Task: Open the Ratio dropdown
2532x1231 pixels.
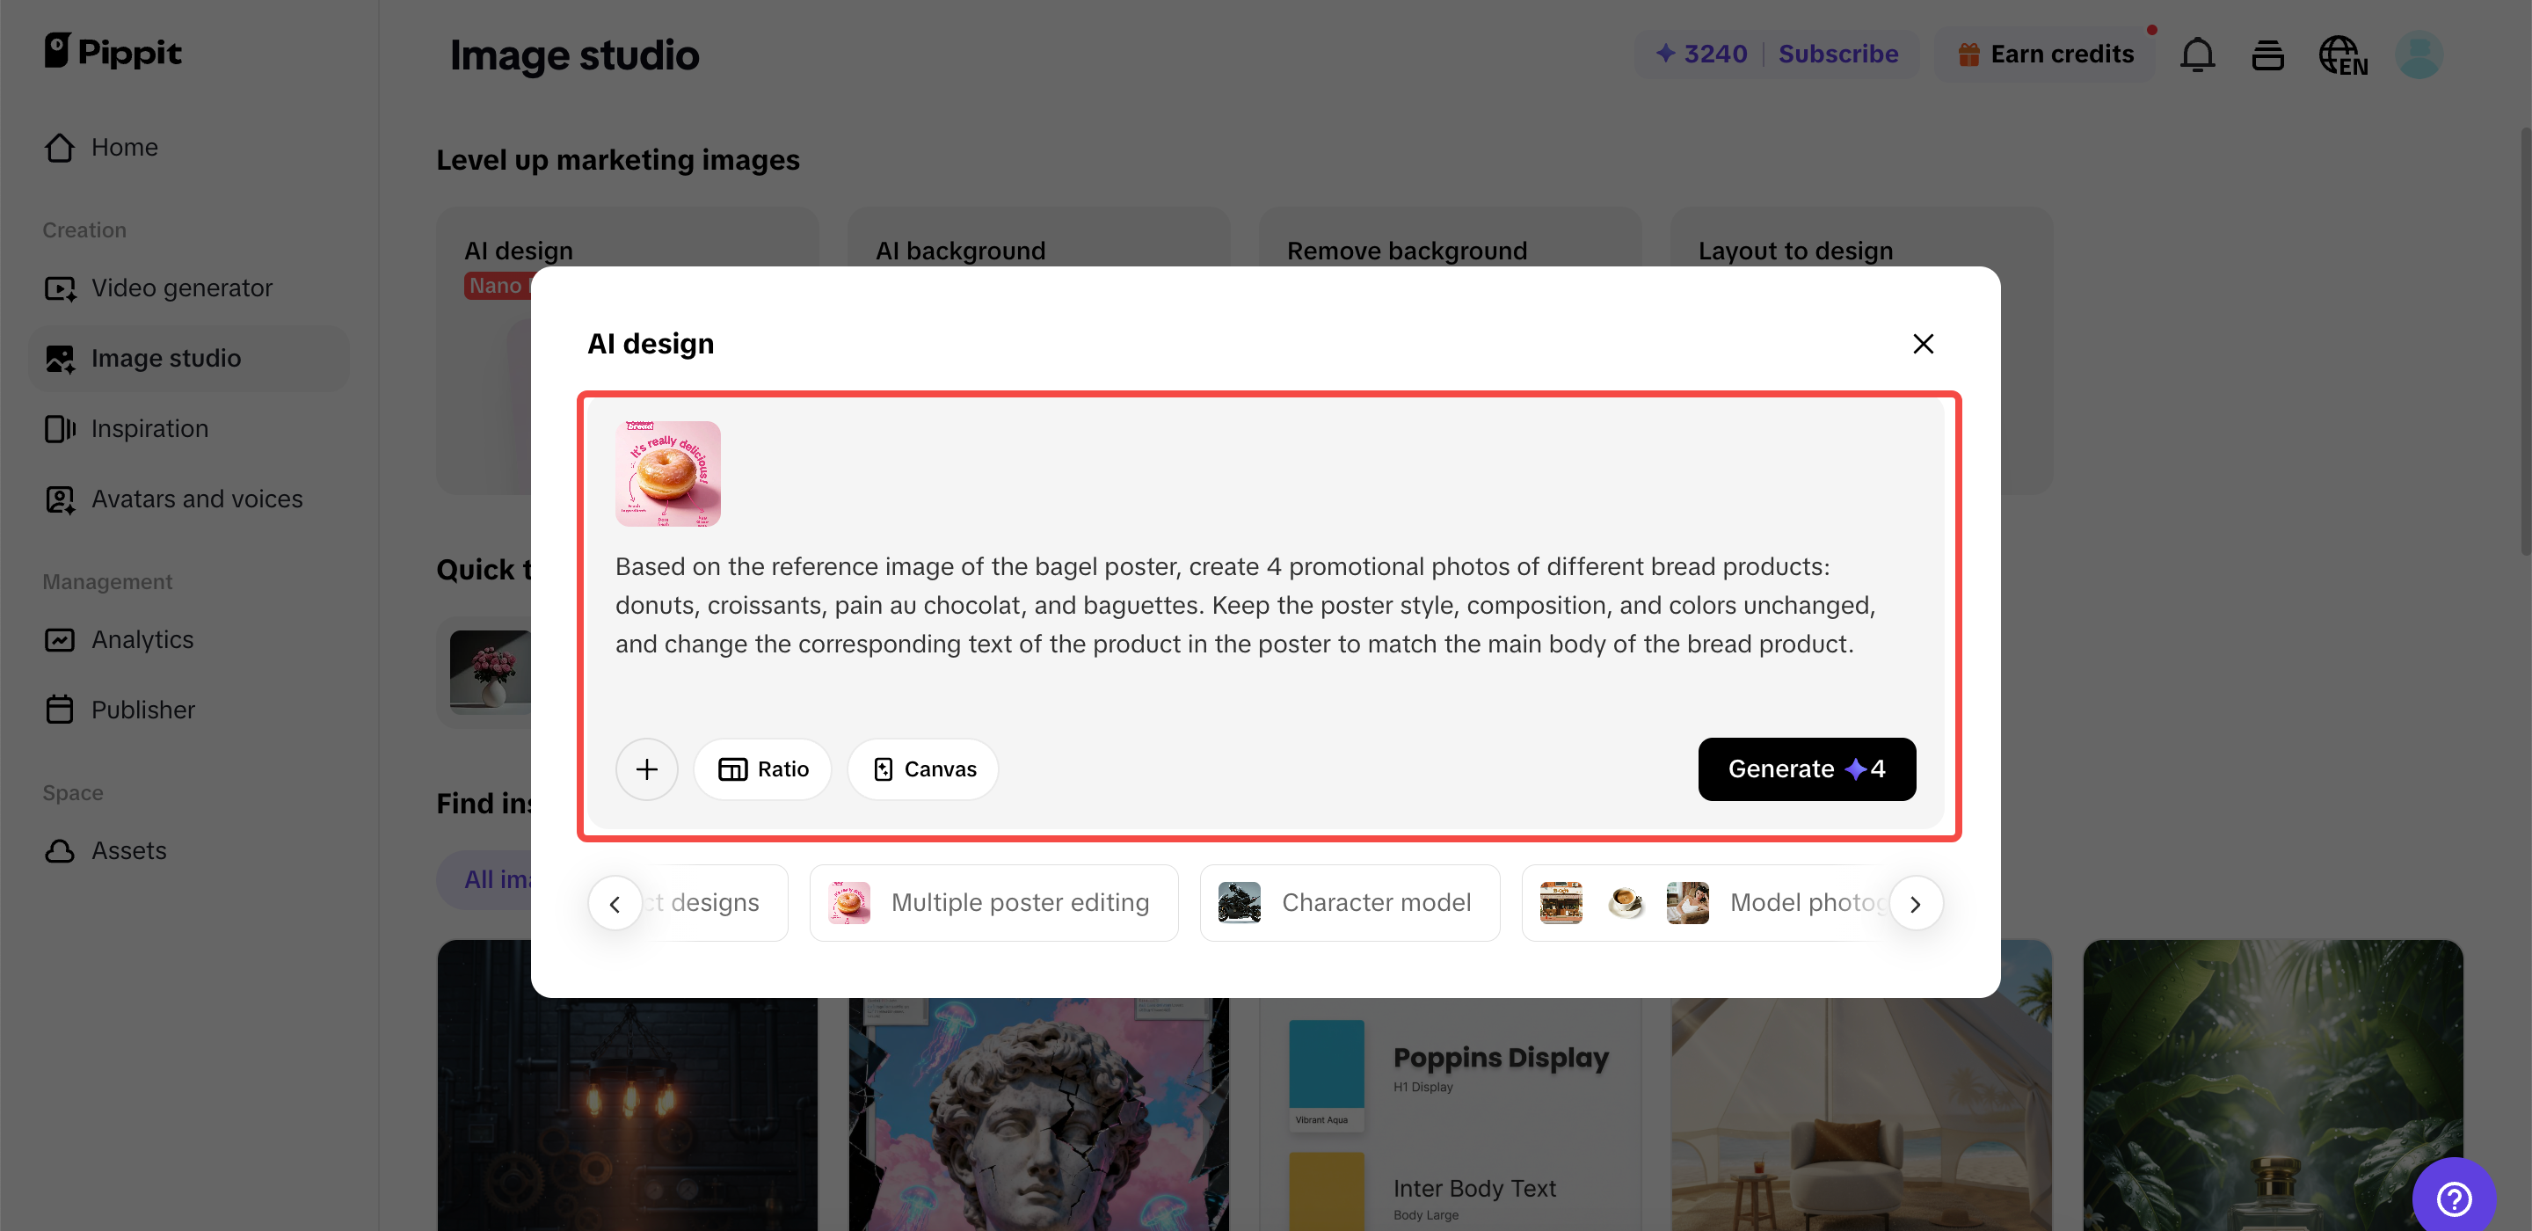Action: [763, 768]
